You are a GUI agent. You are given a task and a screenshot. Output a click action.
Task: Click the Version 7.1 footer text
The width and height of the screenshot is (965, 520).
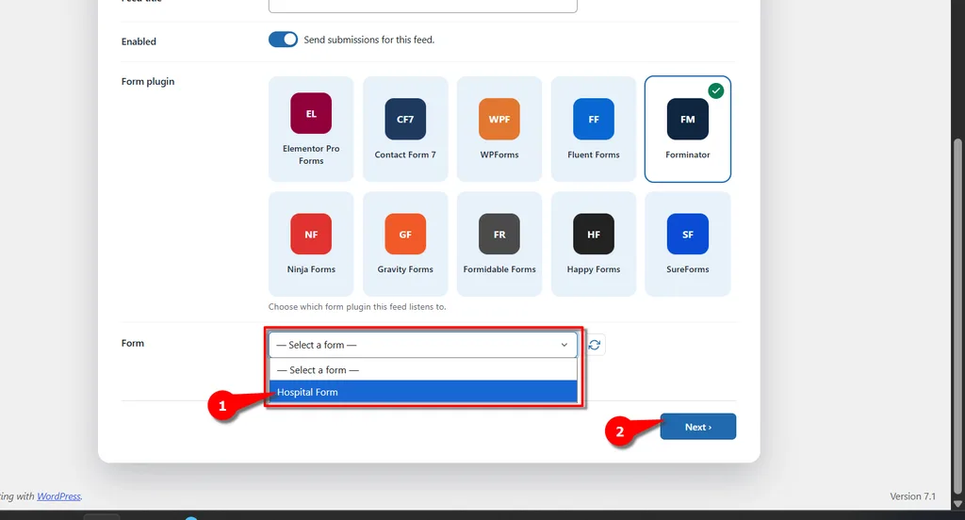pos(912,496)
